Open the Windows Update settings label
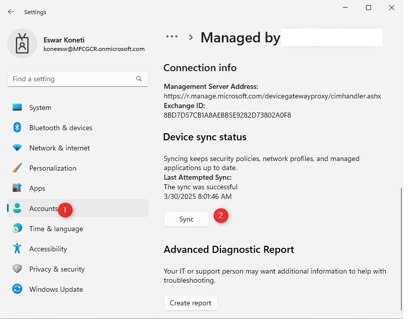Image resolution: width=414 pixels, height=319 pixels. [x=56, y=289]
